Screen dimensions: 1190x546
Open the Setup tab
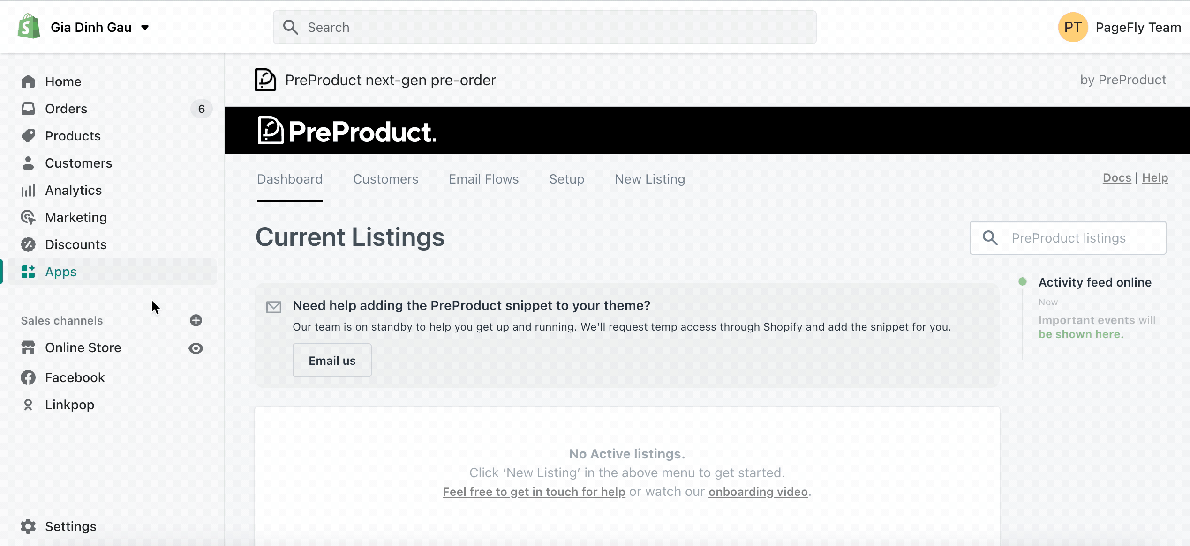566,179
